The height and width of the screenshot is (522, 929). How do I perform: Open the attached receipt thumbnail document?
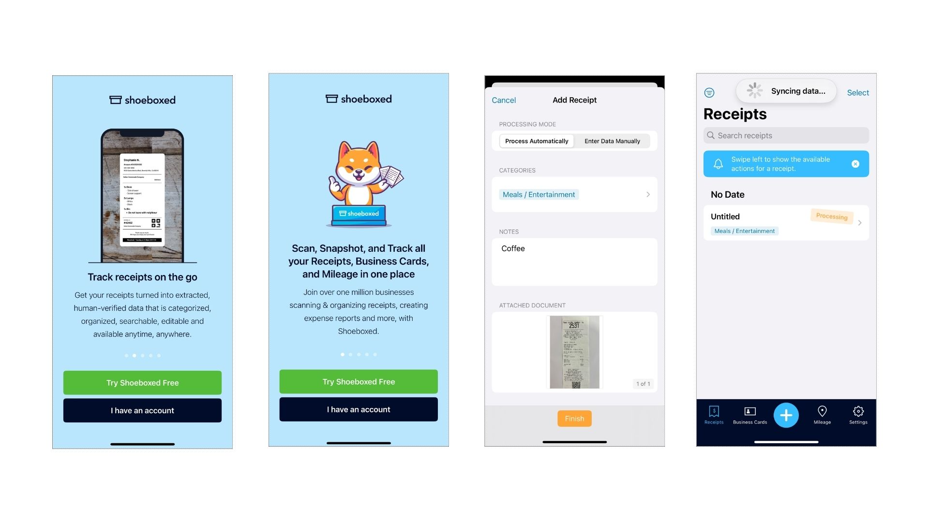click(574, 352)
